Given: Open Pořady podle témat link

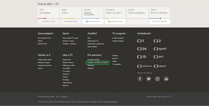Looking at the screenshot, I should [x=45, y=60].
